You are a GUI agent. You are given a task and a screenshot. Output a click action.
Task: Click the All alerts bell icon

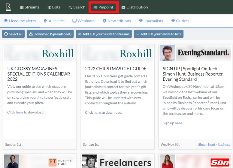tap(46, 21)
